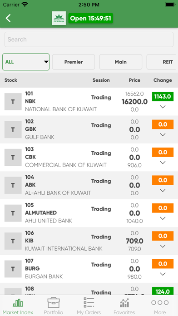Tap the CBK Brokerage logo
The height and width of the screenshot is (316, 178).
pos(59,18)
